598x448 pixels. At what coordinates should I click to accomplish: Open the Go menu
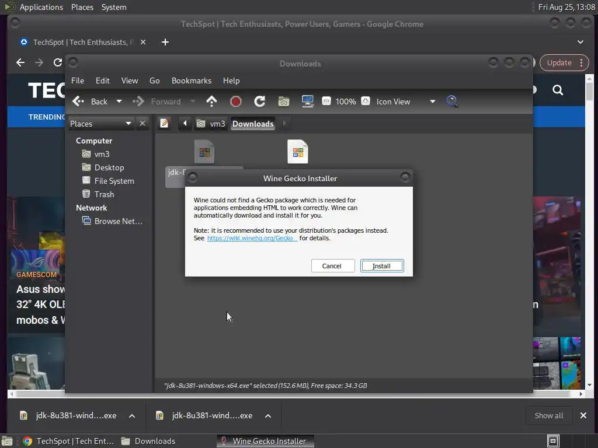point(154,80)
